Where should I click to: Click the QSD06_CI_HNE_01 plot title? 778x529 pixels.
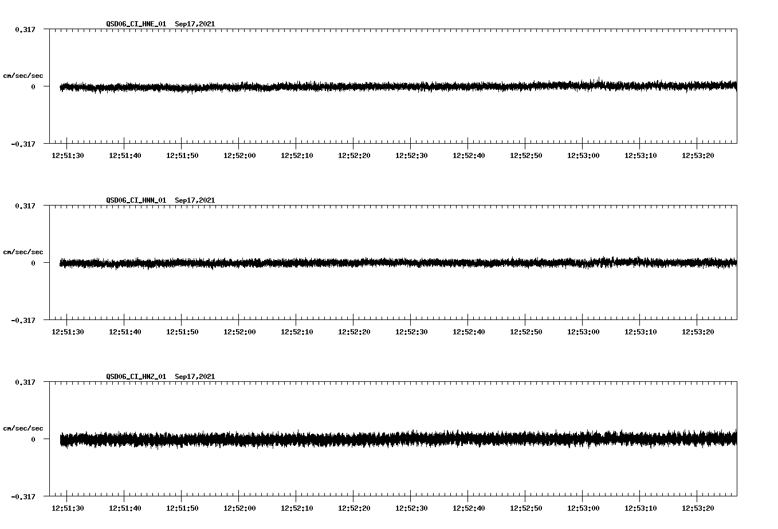160,24
